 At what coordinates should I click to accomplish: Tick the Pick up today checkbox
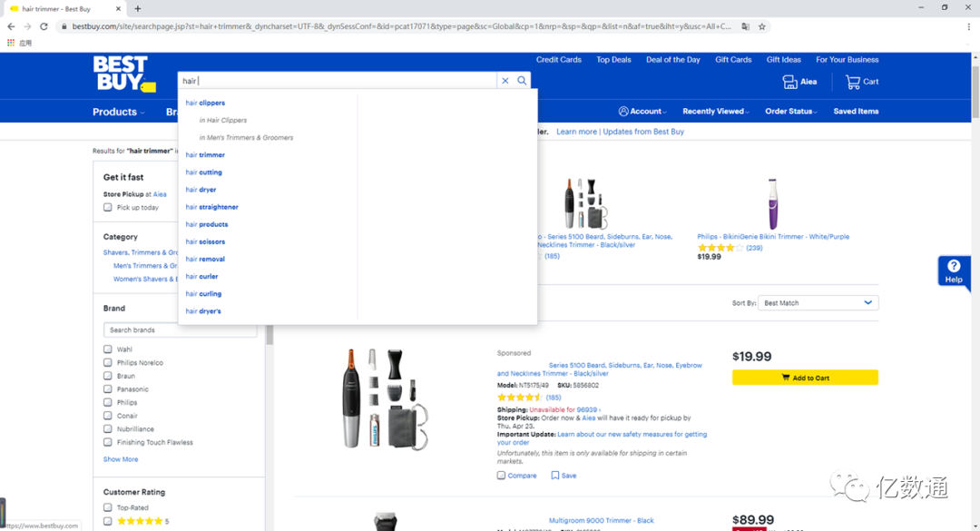pyautogui.click(x=107, y=208)
